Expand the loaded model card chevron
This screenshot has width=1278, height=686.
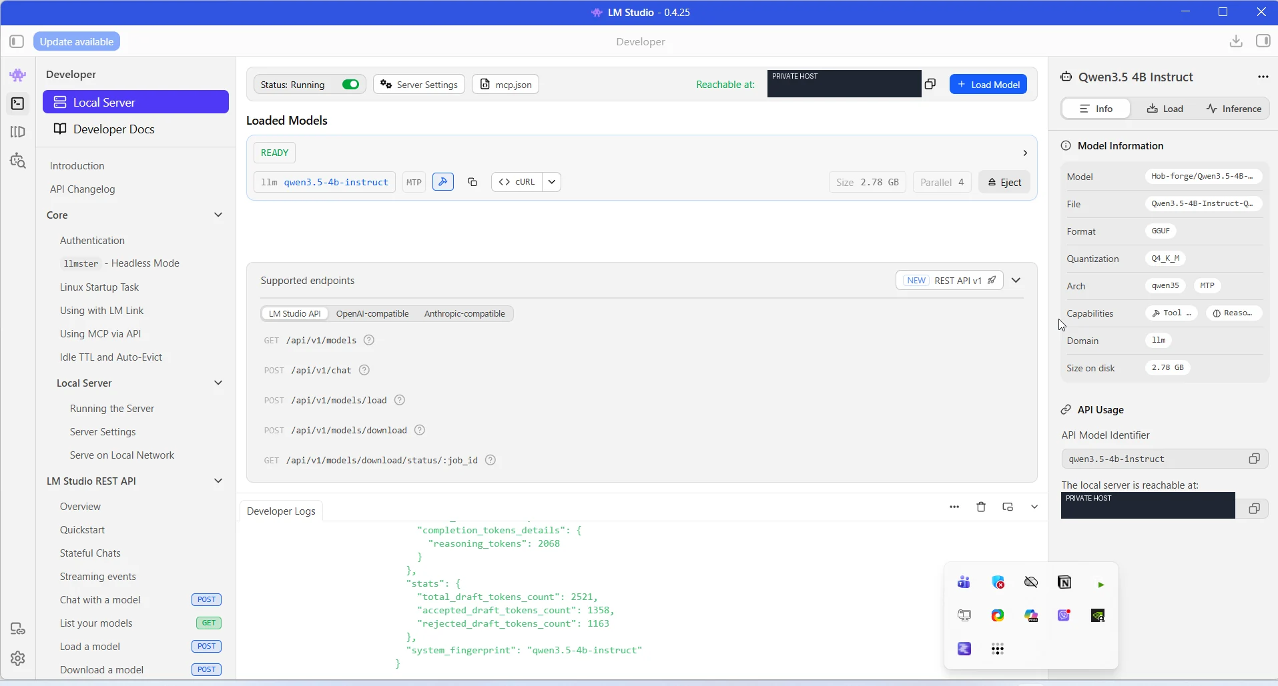(1025, 153)
